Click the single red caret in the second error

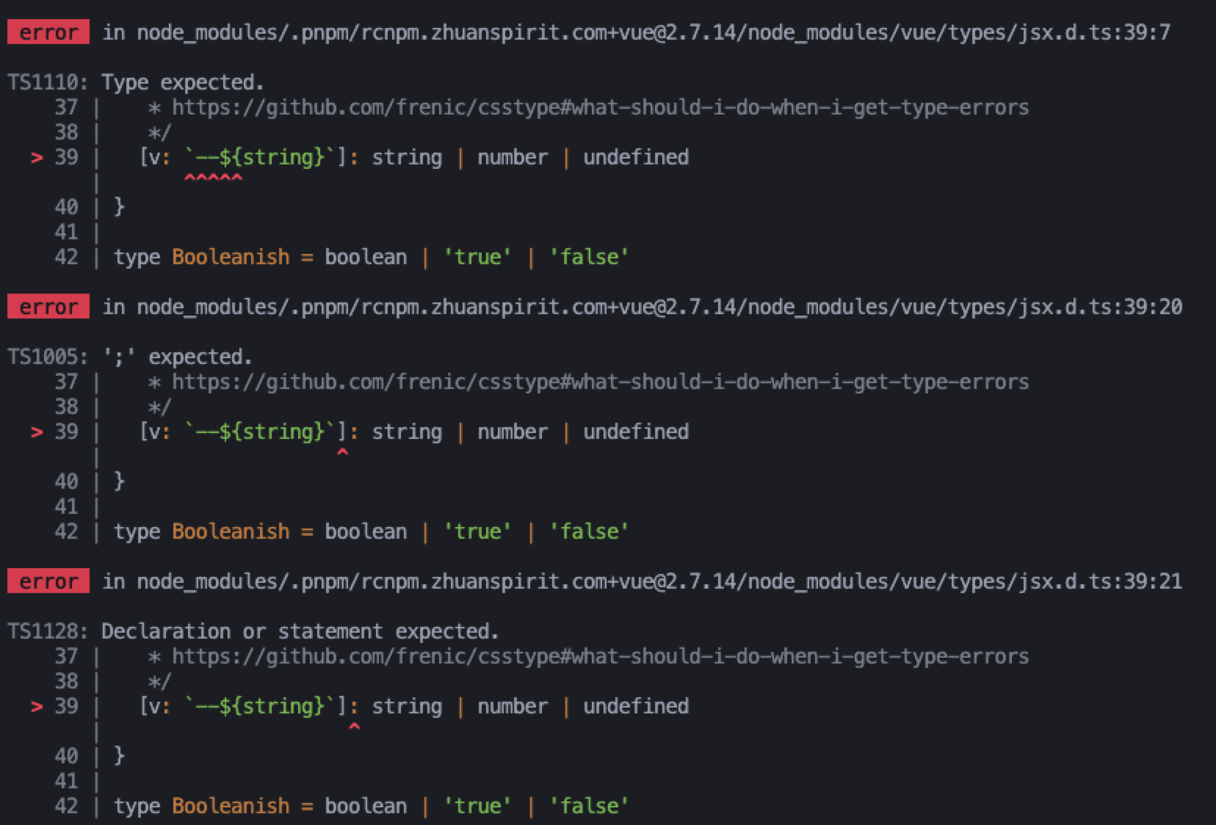(342, 453)
